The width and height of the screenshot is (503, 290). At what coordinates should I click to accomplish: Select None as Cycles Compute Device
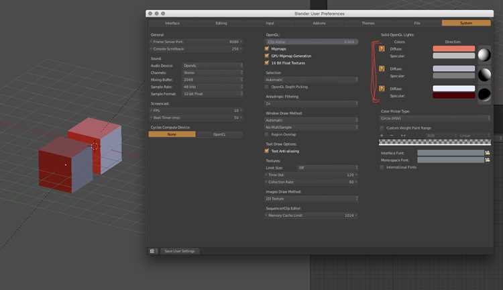172,134
